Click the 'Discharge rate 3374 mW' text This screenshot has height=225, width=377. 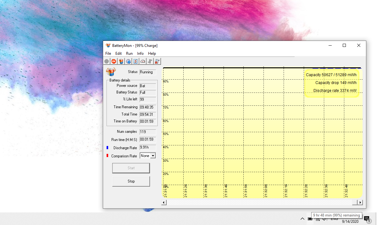[335, 91]
